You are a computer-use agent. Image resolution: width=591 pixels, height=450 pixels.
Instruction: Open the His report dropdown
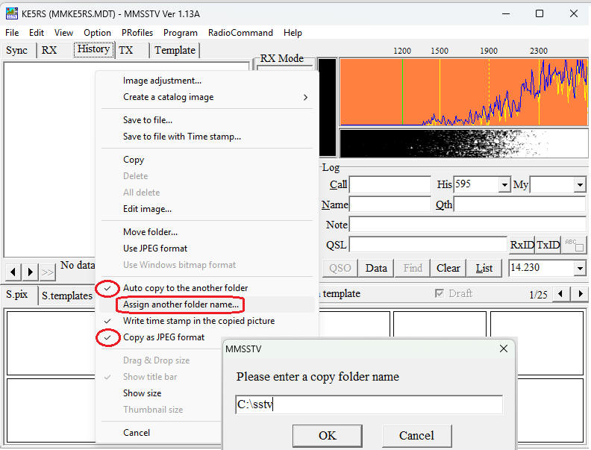(504, 184)
